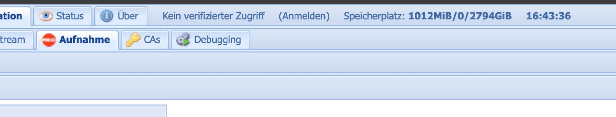Open the CAs tab text

point(152,40)
